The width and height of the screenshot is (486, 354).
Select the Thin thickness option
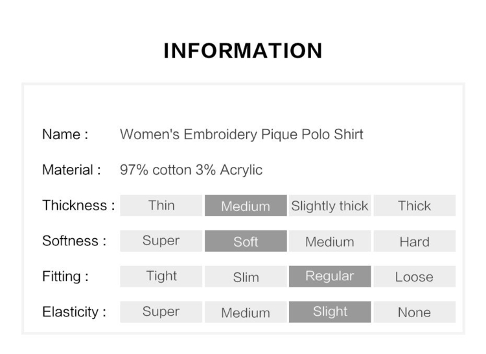(161, 205)
